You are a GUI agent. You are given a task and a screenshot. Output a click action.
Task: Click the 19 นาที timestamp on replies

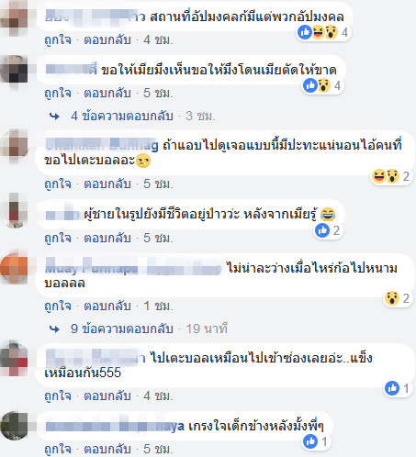(x=207, y=329)
